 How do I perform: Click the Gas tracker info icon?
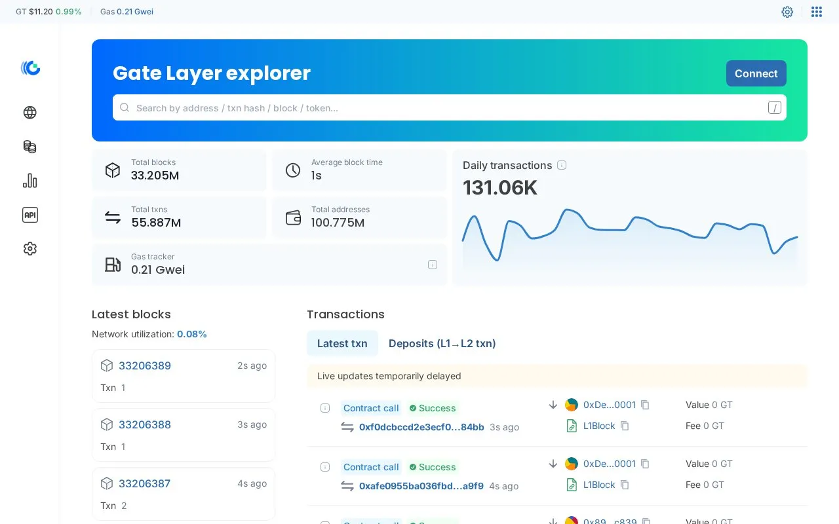coord(433,265)
